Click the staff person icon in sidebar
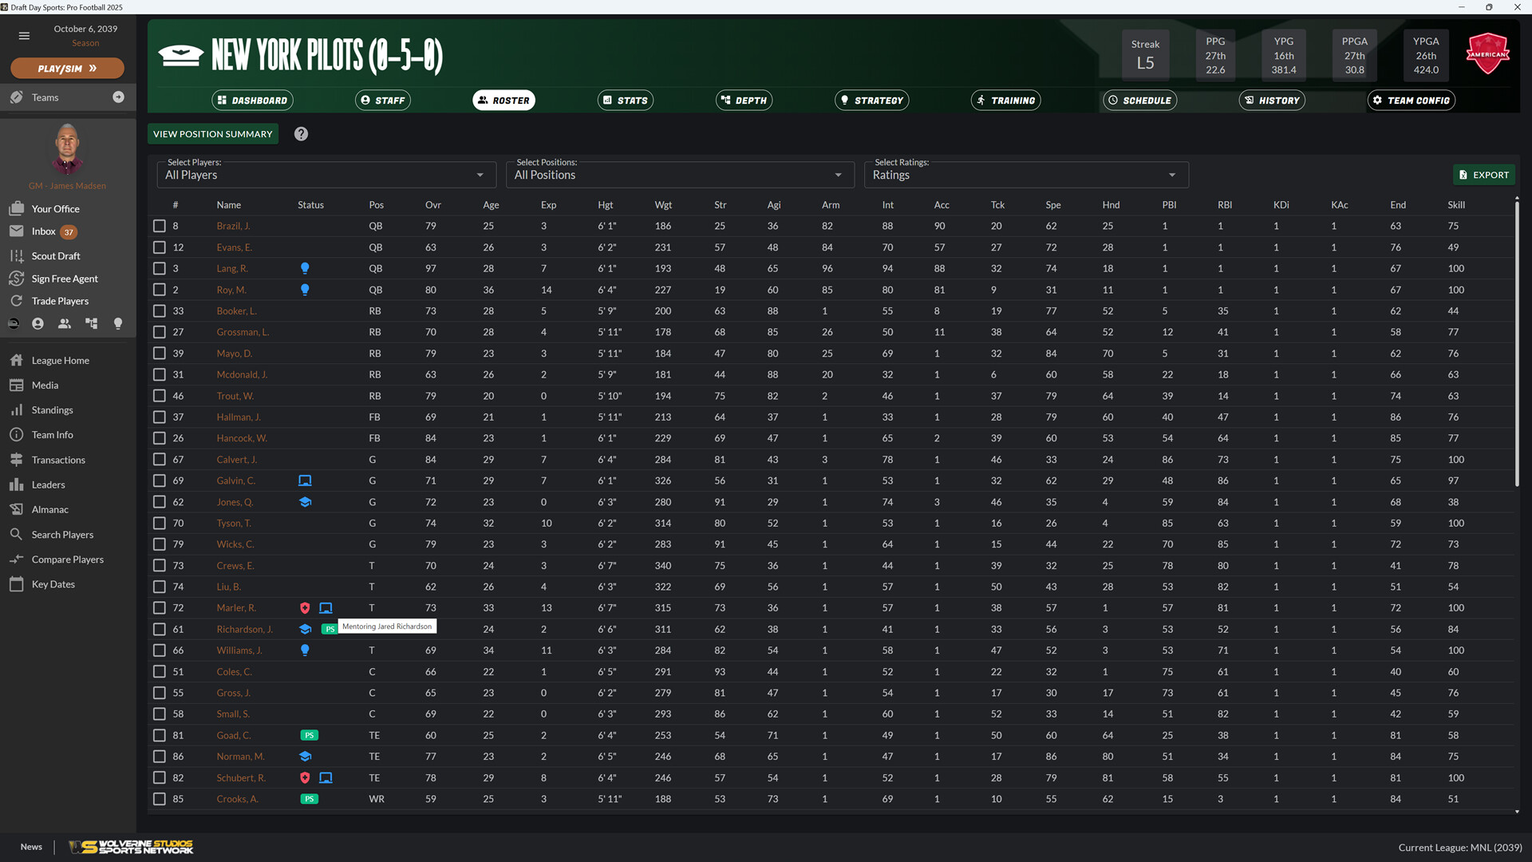 [x=38, y=324]
